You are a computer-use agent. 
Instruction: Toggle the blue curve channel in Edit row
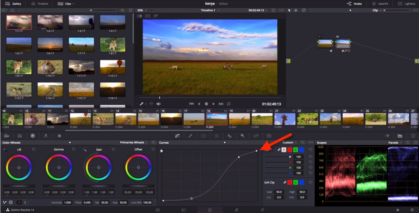301,150
